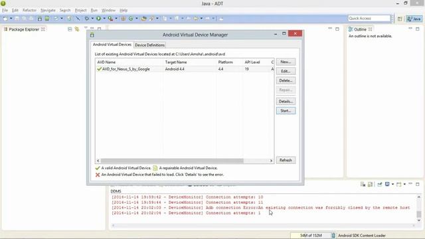The height and width of the screenshot is (239, 425).
Task: Click the AVD list horizontal scrollbar
Action: (172, 161)
